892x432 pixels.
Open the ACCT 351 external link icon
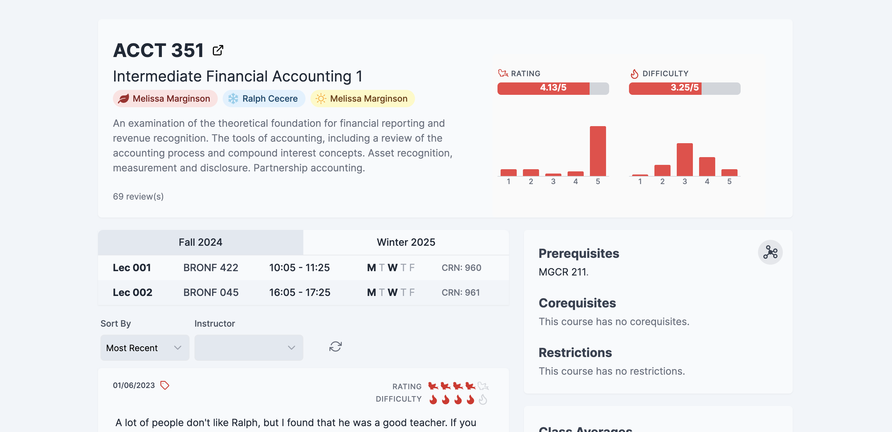coord(218,51)
